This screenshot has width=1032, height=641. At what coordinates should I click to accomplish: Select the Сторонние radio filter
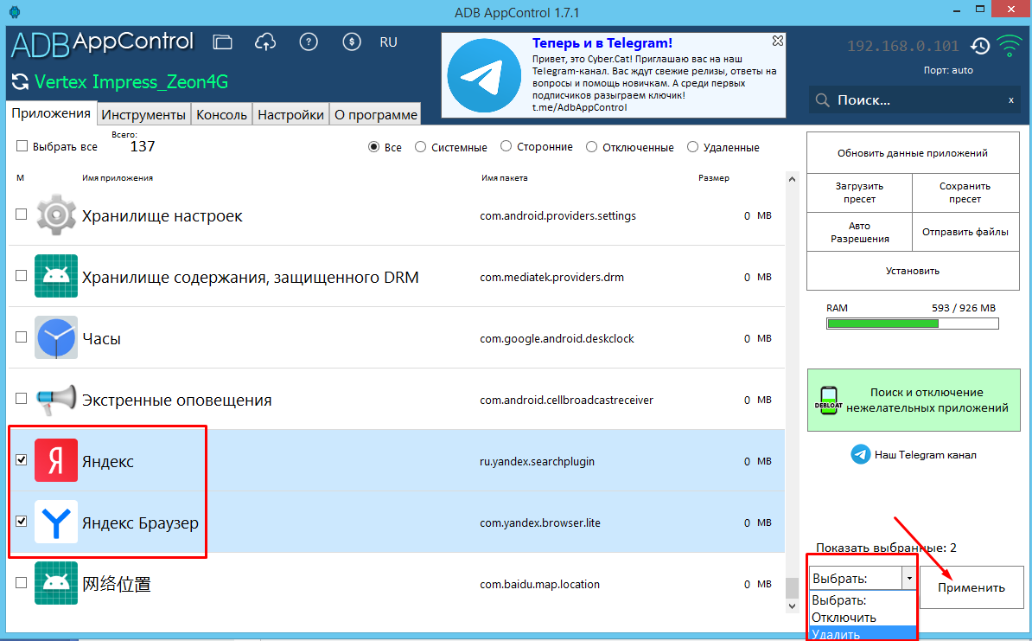pyautogui.click(x=506, y=146)
